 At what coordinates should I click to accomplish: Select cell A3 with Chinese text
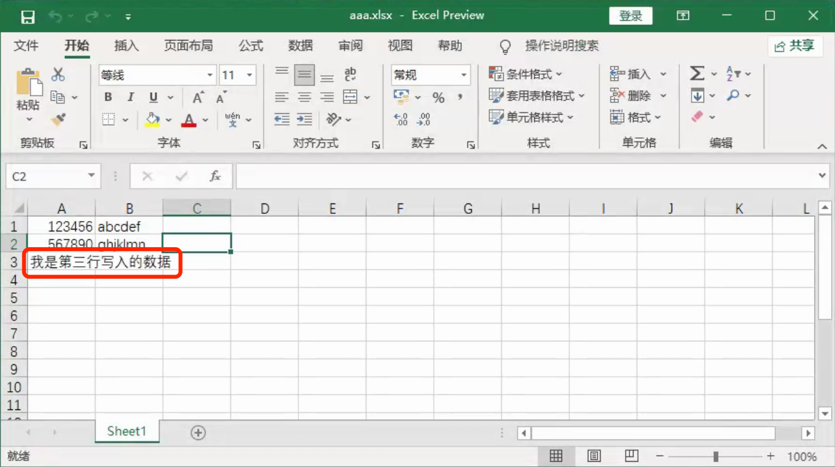[x=62, y=262]
